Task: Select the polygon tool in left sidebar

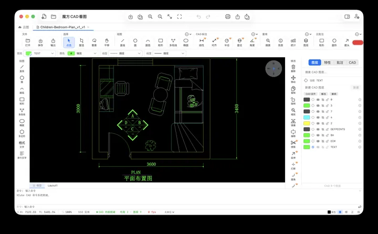Action: click(x=22, y=133)
